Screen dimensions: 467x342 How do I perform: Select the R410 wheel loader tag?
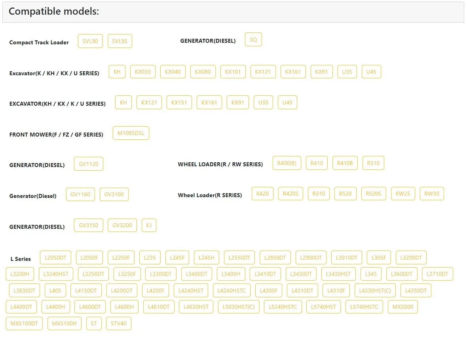tap(317, 163)
